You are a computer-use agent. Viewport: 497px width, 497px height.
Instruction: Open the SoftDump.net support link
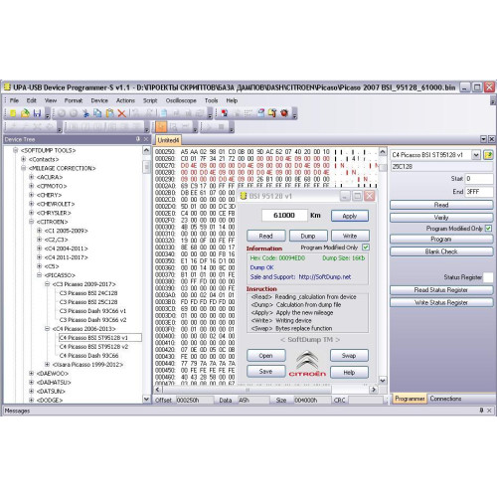(325, 277)
